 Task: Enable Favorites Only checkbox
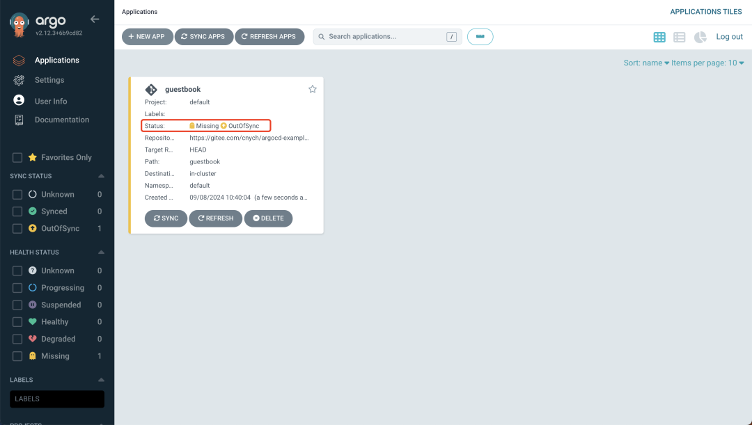pyautogui.click(x=17, y=157)
